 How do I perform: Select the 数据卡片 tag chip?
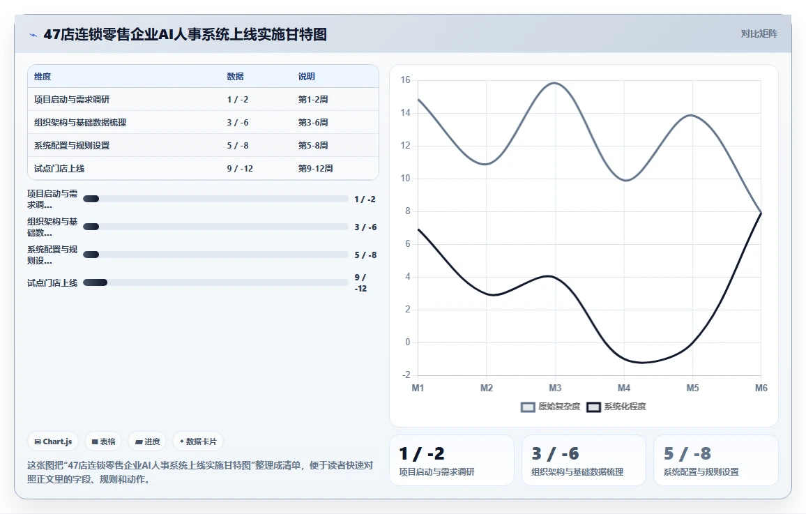coord(198,441)
